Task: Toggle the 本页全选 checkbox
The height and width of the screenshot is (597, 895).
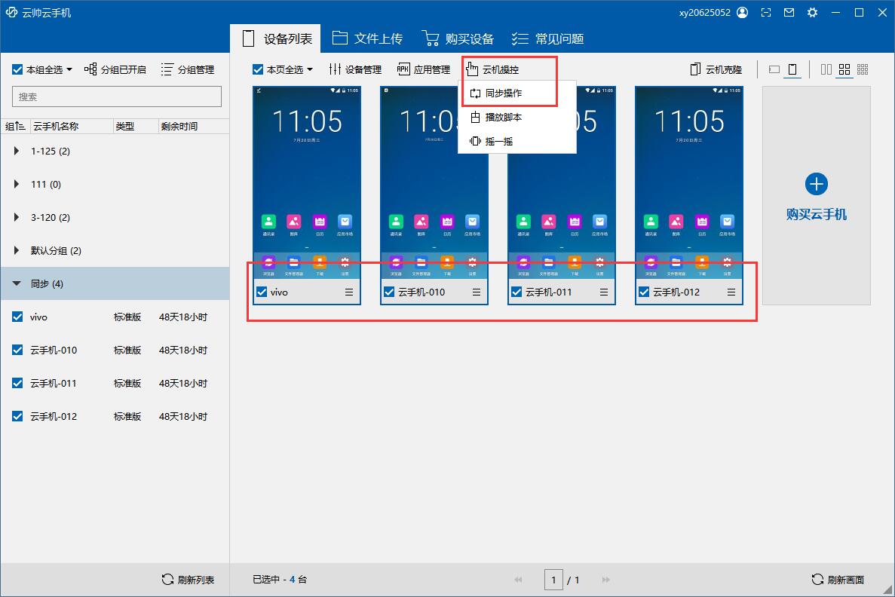Action: coord(258,69)
